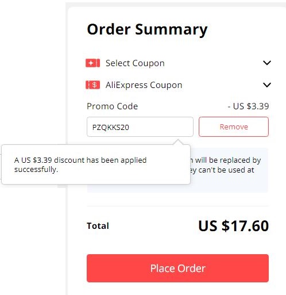This screenshot has width=286, height=295.
Task: Expand the AliExpress Coupon chevron arrow
Action: (x=267, y=85)
